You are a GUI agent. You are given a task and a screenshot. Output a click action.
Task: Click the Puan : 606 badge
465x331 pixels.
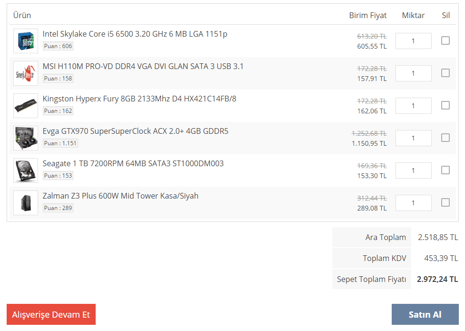point(58,46)
